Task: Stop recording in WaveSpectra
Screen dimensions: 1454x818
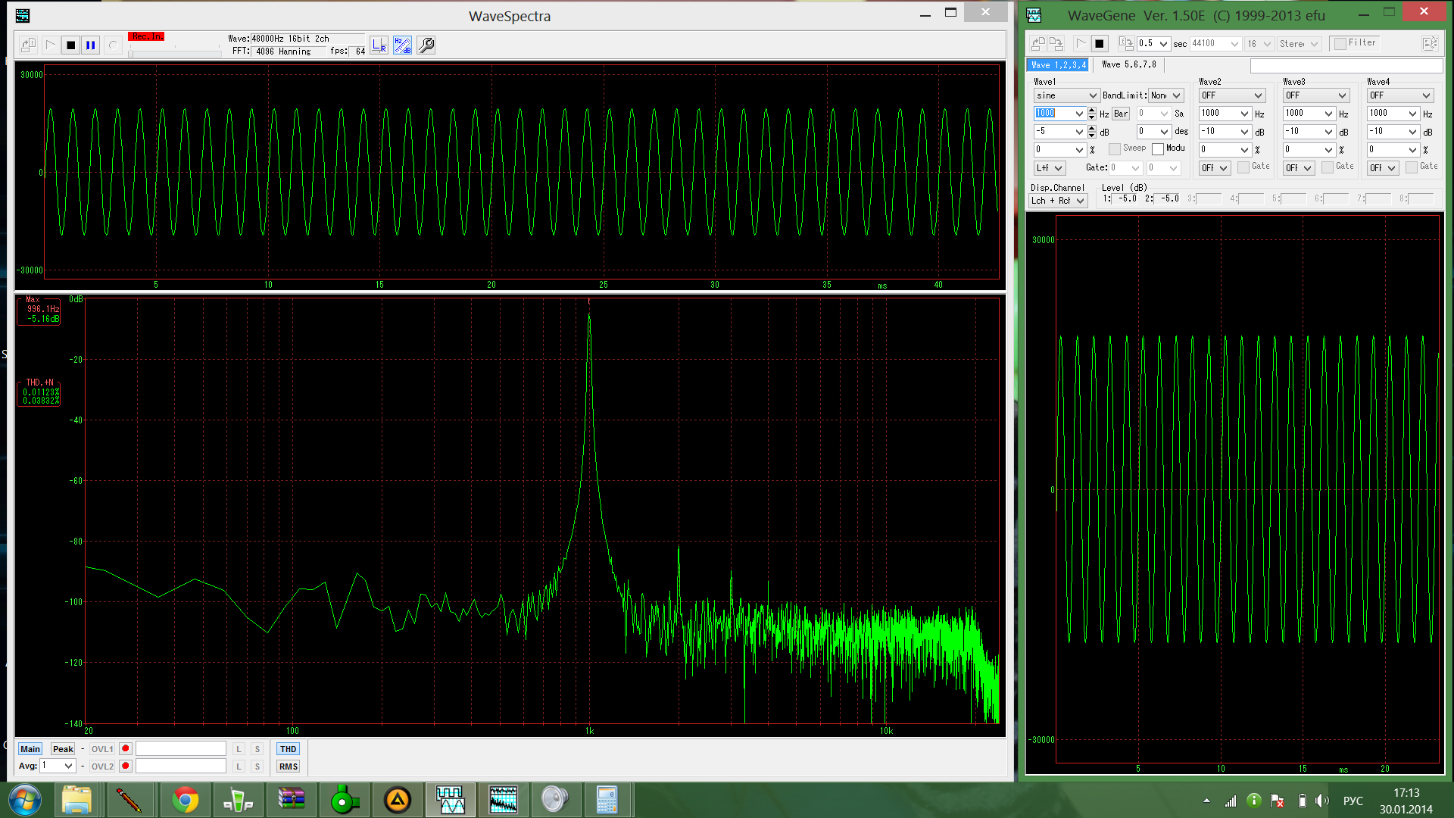Action: (x=70, y=45)
